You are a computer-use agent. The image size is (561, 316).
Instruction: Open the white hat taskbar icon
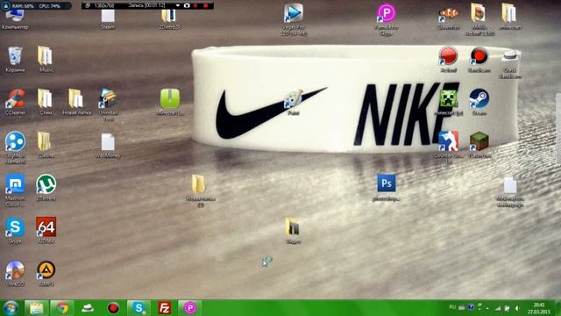(x=88, y=308)
